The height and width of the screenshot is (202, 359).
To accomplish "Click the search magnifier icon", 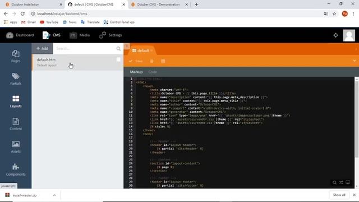I will tap(118, 49).
